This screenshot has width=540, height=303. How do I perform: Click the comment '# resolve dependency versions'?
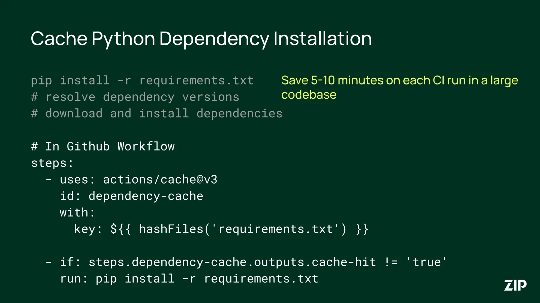tap(135, 97)
